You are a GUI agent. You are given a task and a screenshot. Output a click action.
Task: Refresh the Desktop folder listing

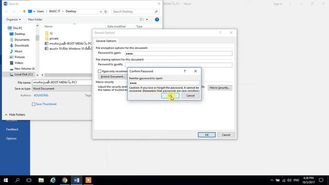106,11
